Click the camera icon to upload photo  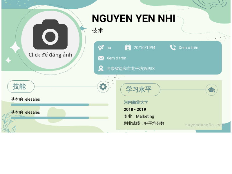pyautogui.click(x=50, y=34)
